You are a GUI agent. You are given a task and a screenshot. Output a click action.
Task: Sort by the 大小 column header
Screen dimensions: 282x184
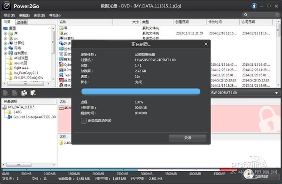(126, 22)
